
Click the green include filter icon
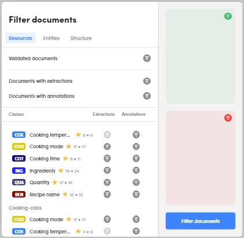pos(228,16)
